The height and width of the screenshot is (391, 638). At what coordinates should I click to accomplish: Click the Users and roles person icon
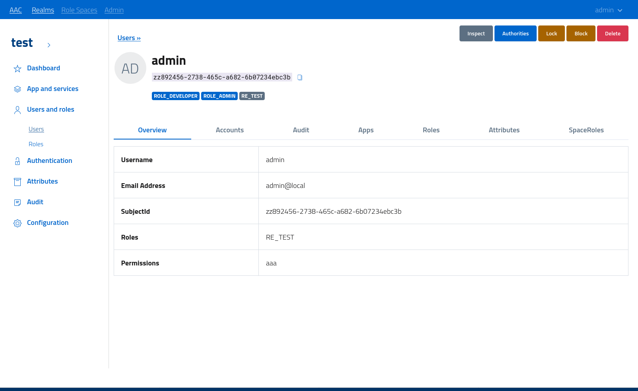point(17,110)
